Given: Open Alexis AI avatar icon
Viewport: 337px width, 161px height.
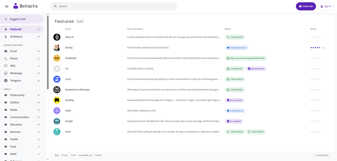Looking at the screenshot, I should point(57,37).
